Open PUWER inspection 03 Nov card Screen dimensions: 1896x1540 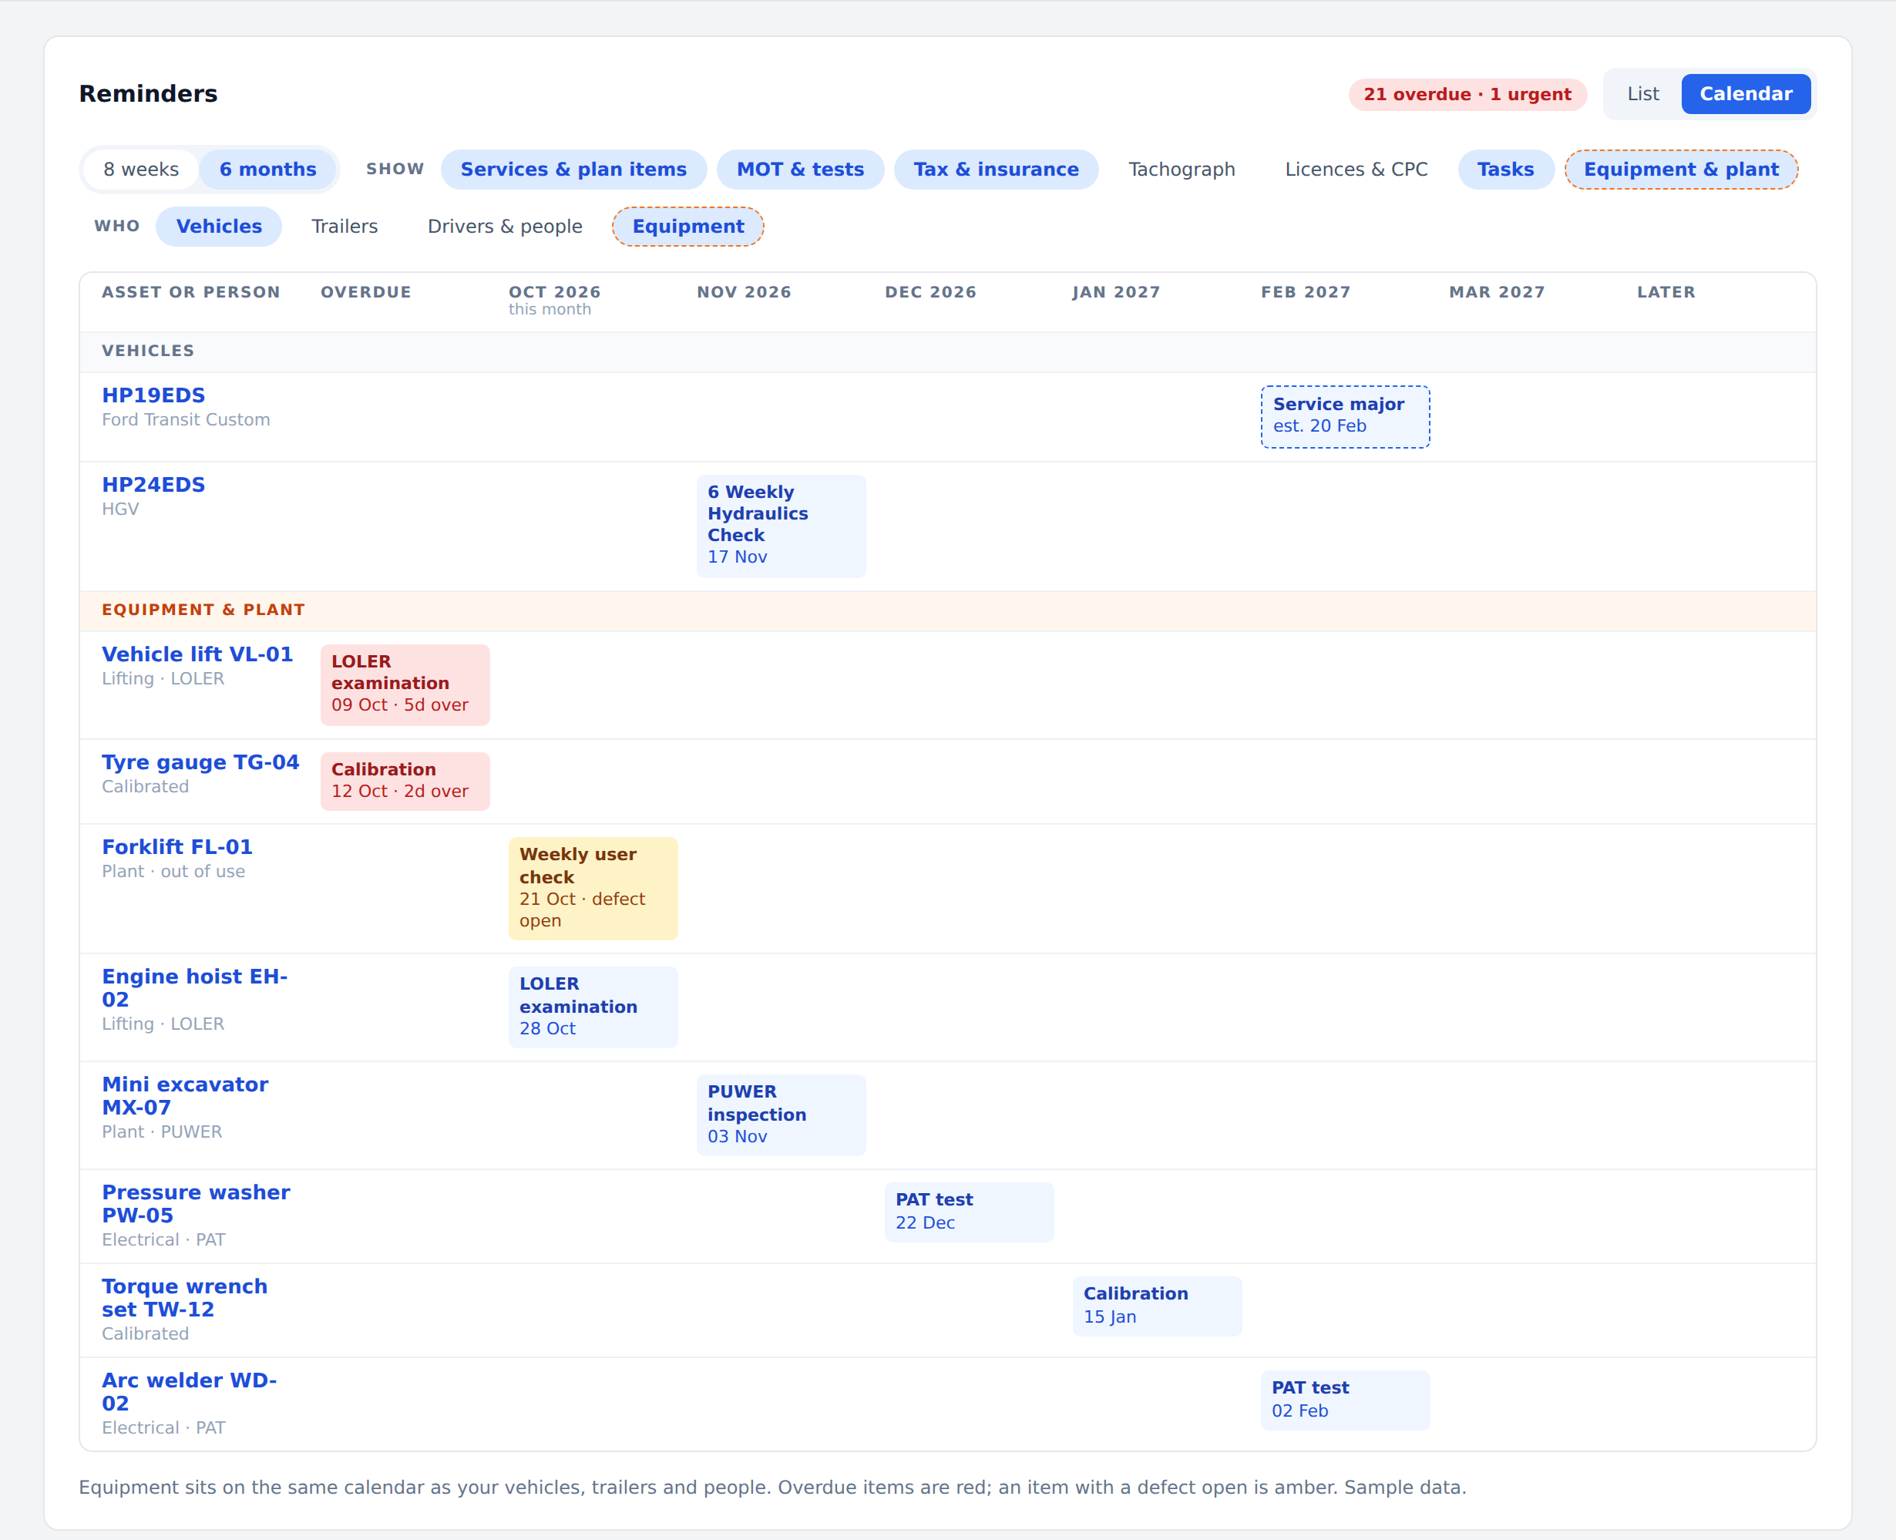click(782, 1116)
